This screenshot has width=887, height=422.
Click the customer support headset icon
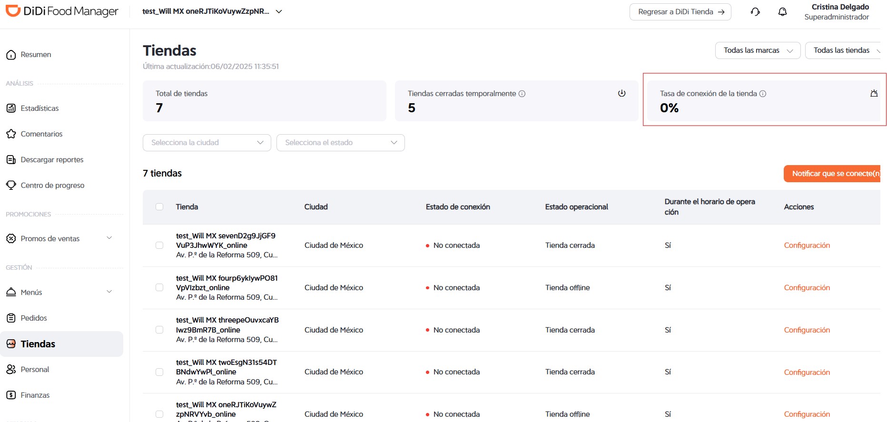click(755, 12)
